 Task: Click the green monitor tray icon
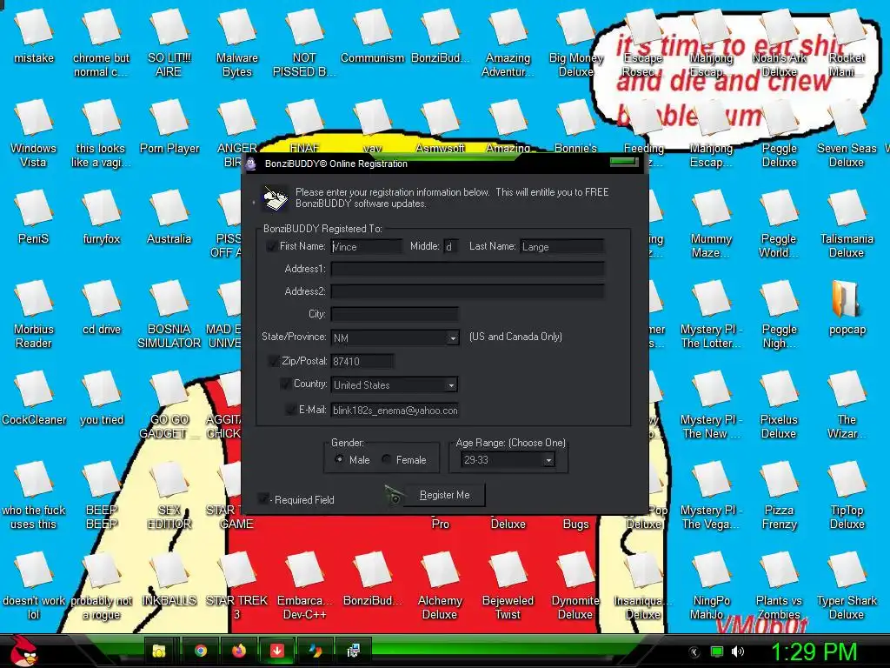click(717, 652)
